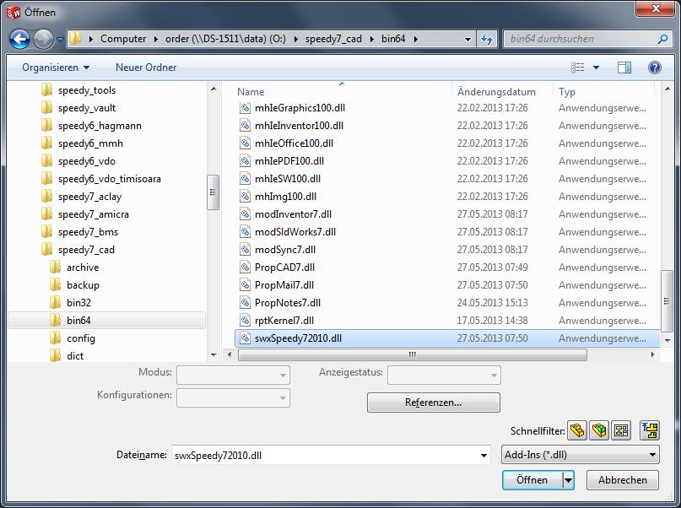The width and height of the screenshot is (681, 508).
Task: Click the change view icon
Action: (x=578, y=68)
